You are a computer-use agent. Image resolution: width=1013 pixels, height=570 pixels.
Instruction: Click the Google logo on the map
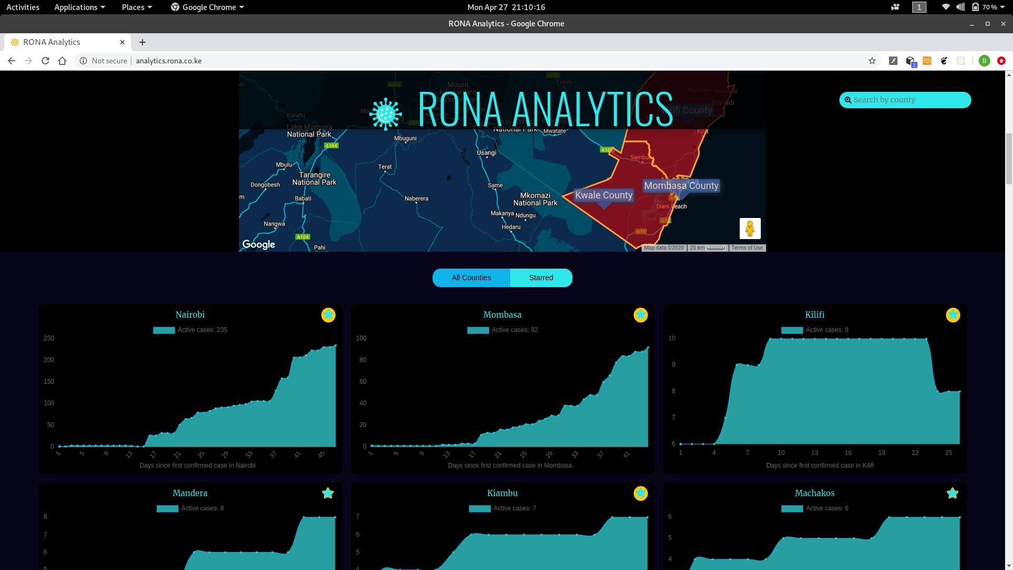click(x=258, y=244)
